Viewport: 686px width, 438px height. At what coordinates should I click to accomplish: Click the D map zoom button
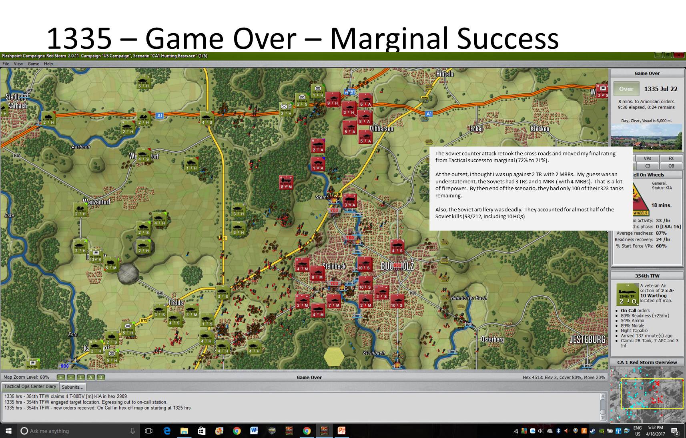[101, 377]
